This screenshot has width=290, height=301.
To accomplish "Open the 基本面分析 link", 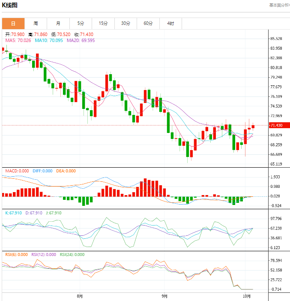I will click(x=279, y=5).
